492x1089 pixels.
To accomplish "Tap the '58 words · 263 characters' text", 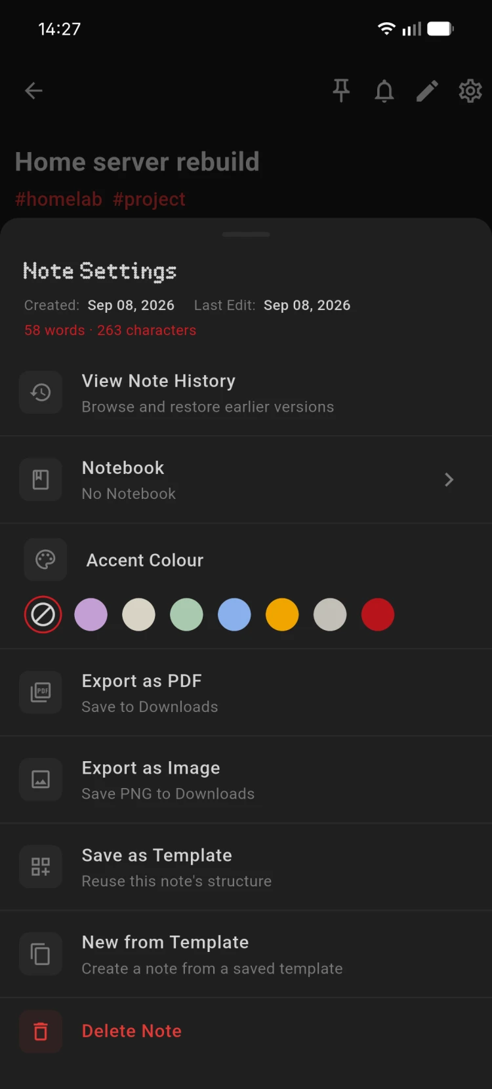I will (110, 330).
